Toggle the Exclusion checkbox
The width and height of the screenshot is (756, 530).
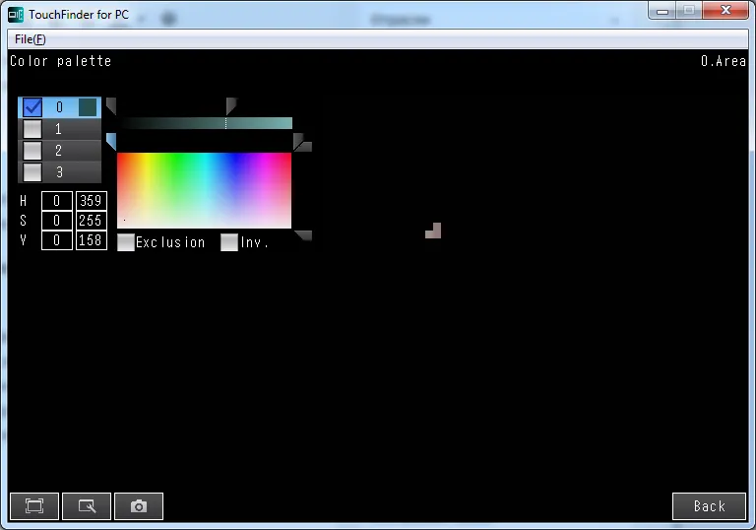[x=126, y=242]
